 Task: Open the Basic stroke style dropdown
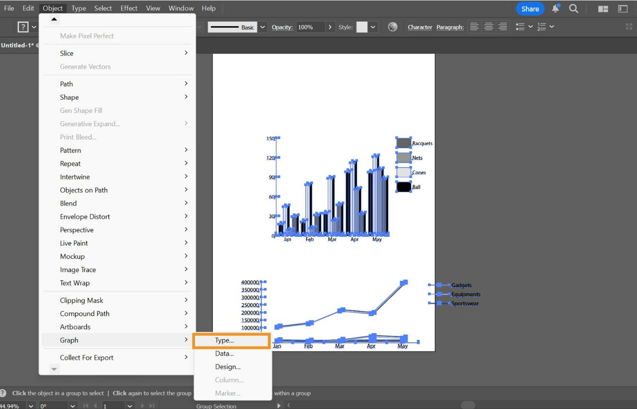tap(262, 27)
